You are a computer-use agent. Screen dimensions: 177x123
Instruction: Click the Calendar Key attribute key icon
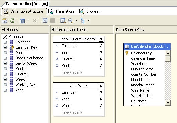pyautogui.click(x=12, y=47)
